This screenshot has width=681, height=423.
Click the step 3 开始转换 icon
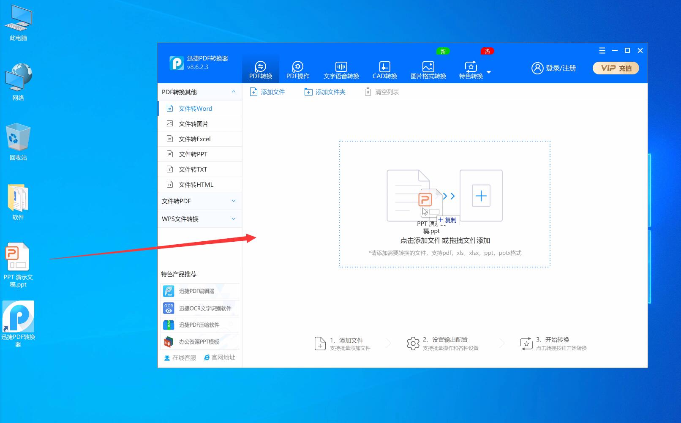pyautogui.click(x=526, y=344)
